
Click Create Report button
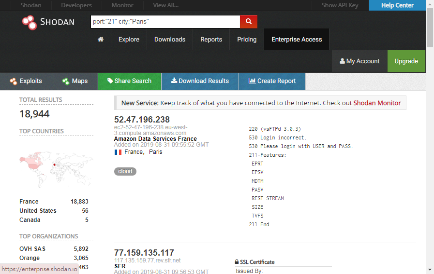[x=272, y=81]
